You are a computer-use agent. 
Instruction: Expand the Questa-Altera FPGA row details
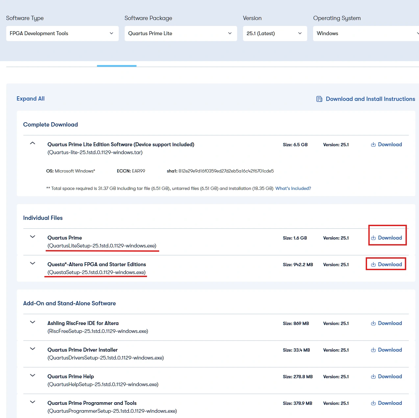pos(33,263)
